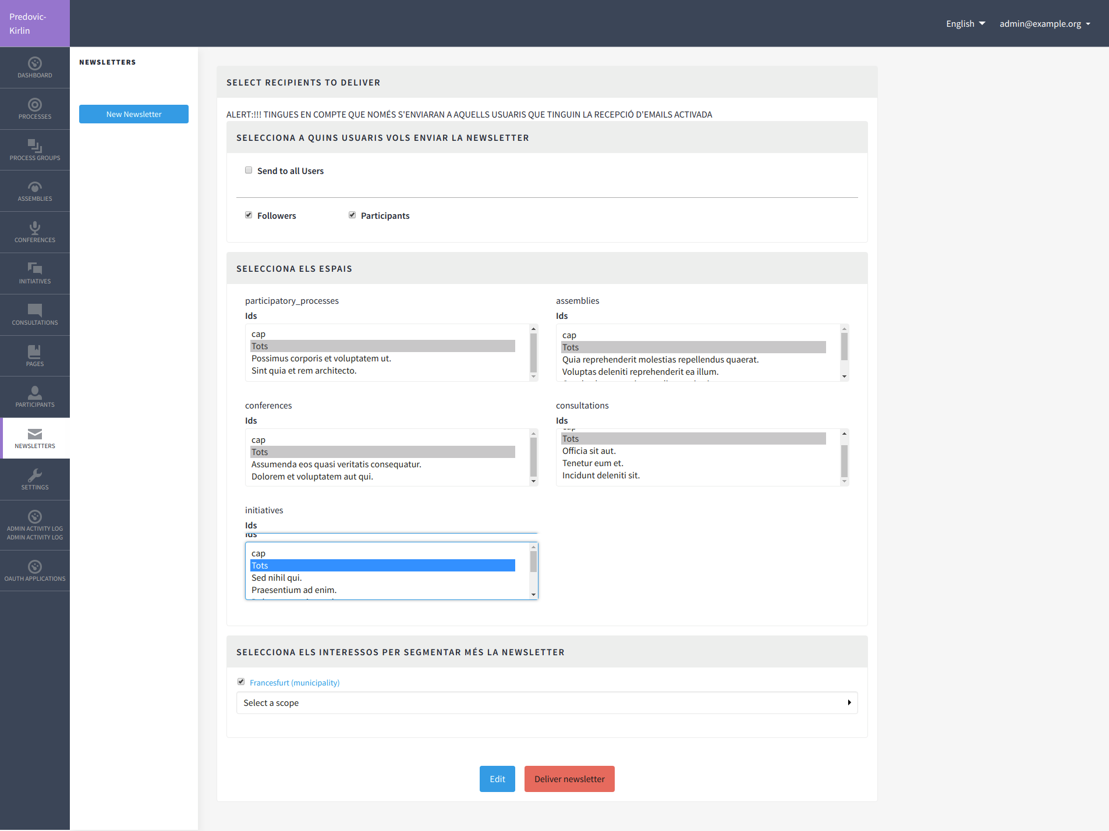
Task: Expand admin@example.org account menu
Action: (x=1045, y=24)
